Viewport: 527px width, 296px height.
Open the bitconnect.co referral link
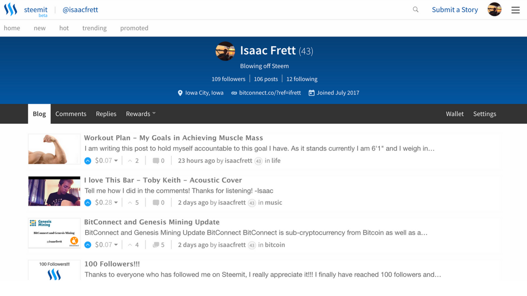[270, 93]
